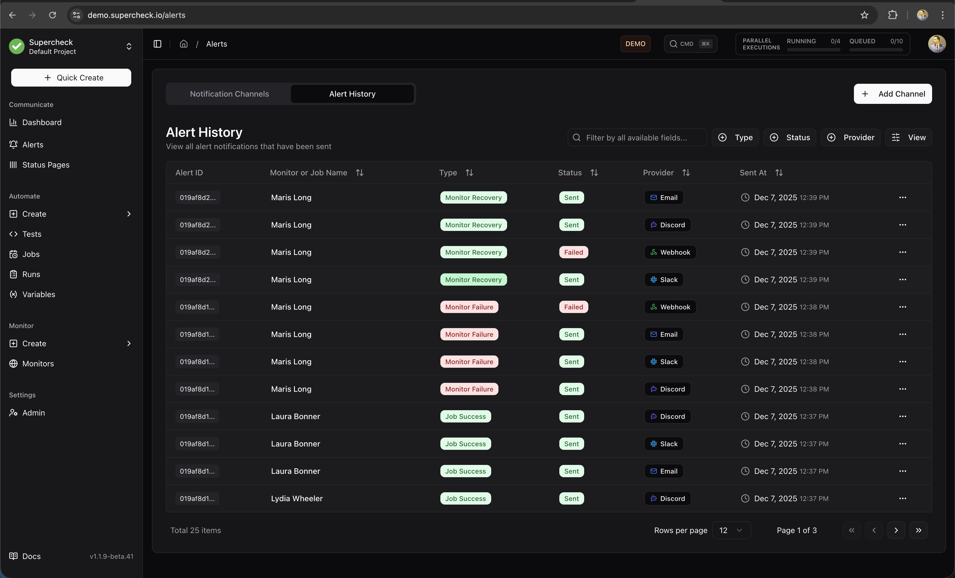Viewport: 955px width, 578px height.
Task: Toggle sorting on the Sent At column
Action: coord(779,173)
